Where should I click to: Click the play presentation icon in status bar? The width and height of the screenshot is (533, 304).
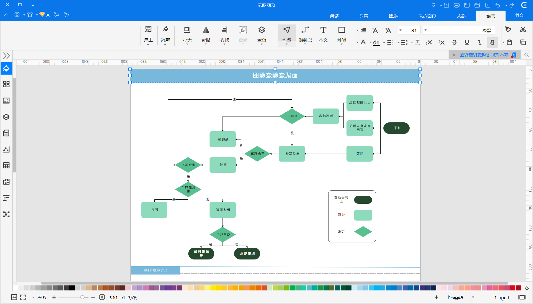click(x=102, y=297)
